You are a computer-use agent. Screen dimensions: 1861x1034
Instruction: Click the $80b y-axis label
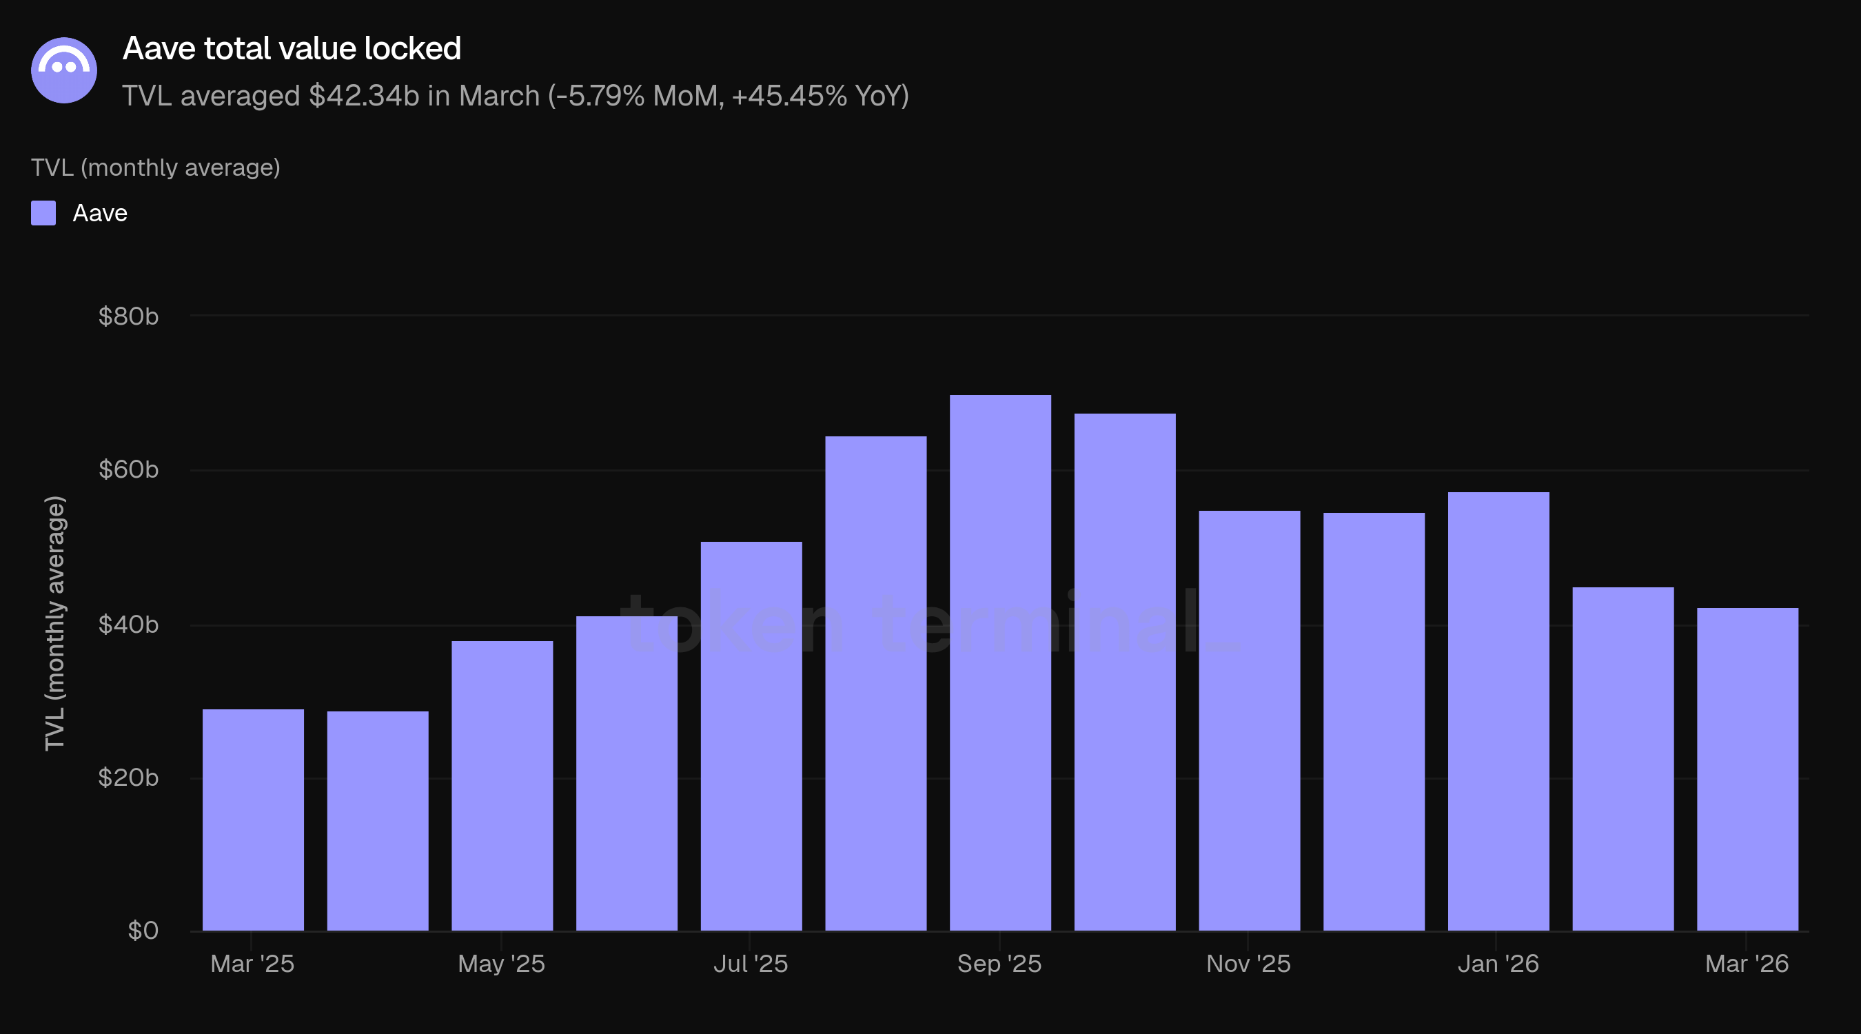coord(129,316)
